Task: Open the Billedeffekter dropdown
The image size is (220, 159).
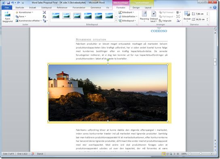Action: coord(128,17)
